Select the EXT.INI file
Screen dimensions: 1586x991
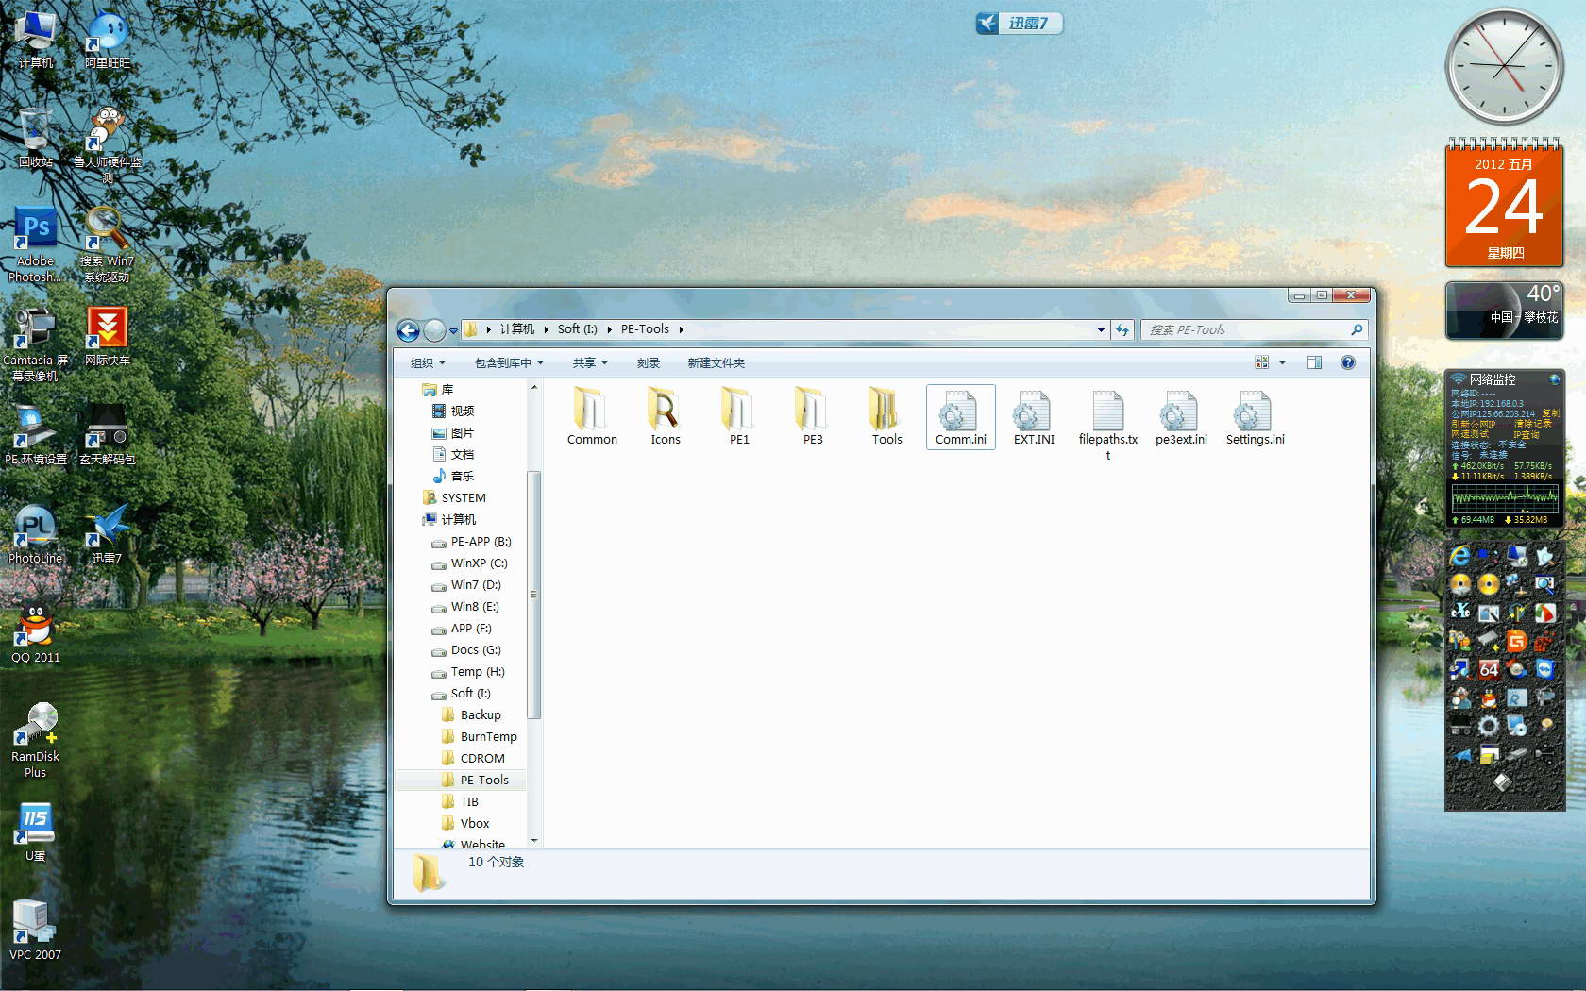1034,416
